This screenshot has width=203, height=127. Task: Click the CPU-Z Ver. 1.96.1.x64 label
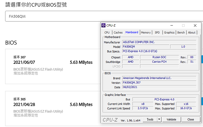click(130, 121)
